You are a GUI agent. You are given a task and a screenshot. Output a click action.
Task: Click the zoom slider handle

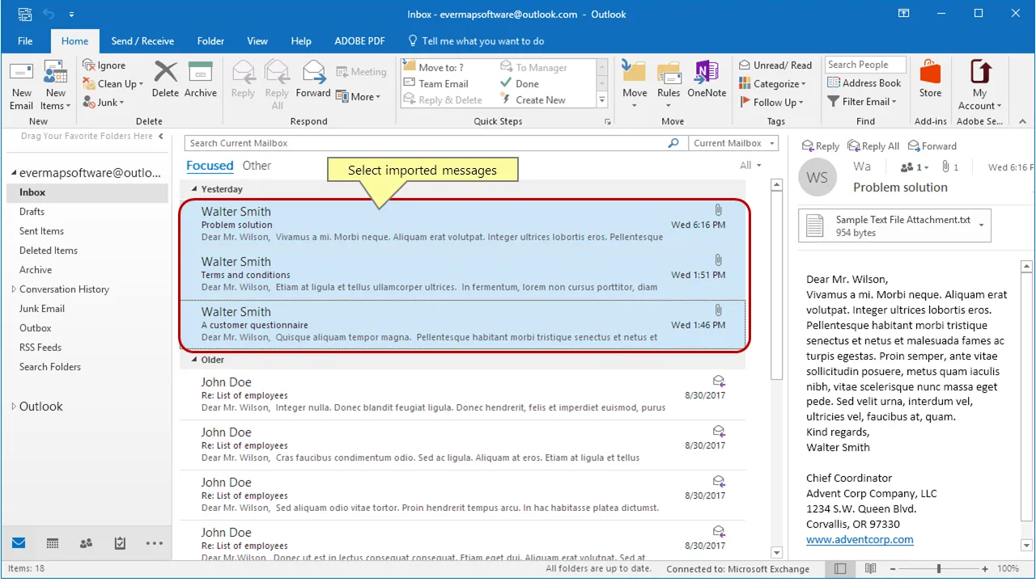pyautogui.click(x=939, y=569)
